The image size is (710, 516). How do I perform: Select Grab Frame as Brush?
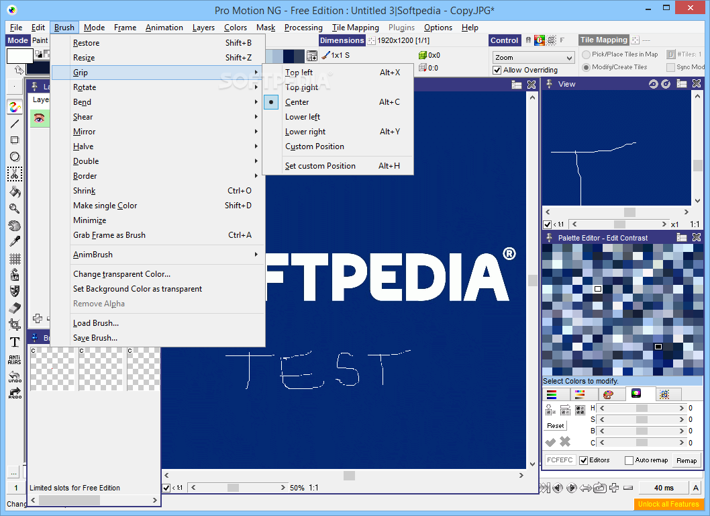(x=157, y=235)
